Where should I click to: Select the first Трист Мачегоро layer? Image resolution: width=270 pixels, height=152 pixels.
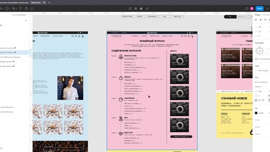(7, 107)
